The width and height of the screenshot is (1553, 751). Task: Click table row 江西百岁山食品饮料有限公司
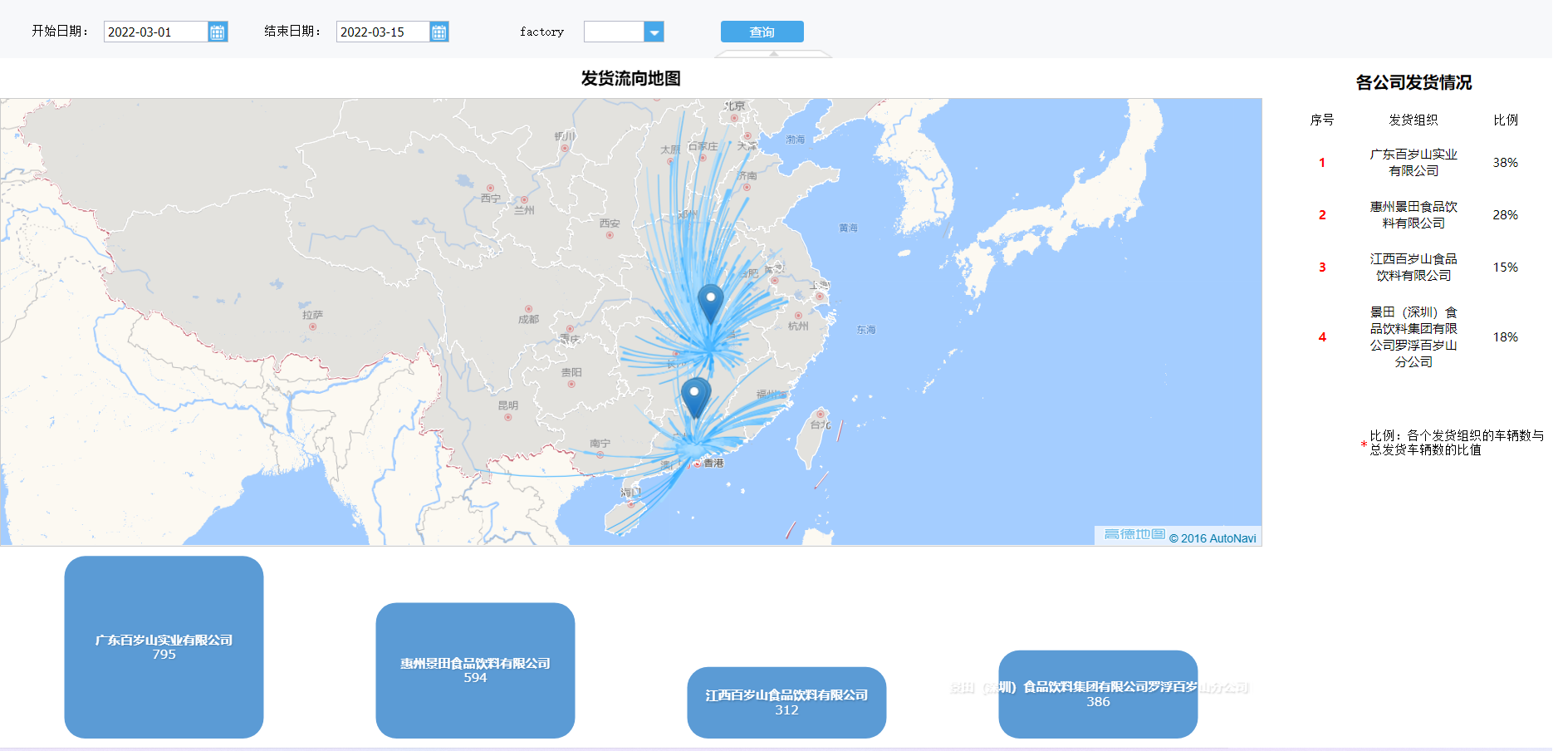click(1413, 268)
